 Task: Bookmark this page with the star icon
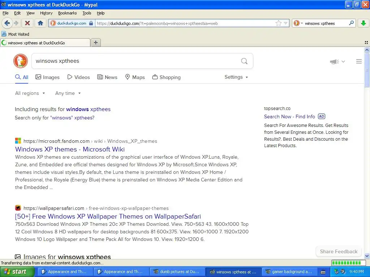point(279,23)
